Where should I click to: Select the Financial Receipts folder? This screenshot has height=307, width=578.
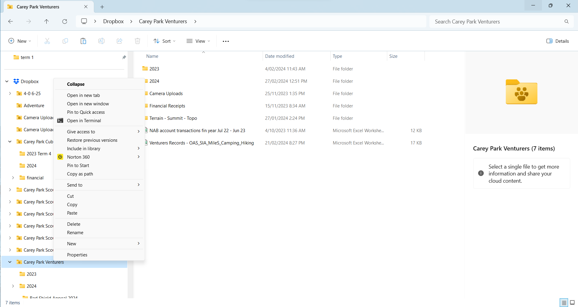[167, 106]
